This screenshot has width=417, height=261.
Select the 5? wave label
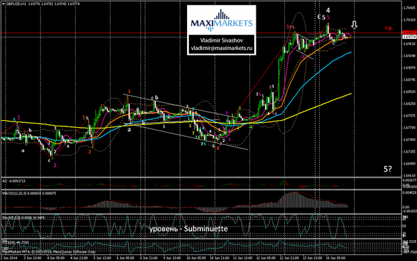click(388, 169)
